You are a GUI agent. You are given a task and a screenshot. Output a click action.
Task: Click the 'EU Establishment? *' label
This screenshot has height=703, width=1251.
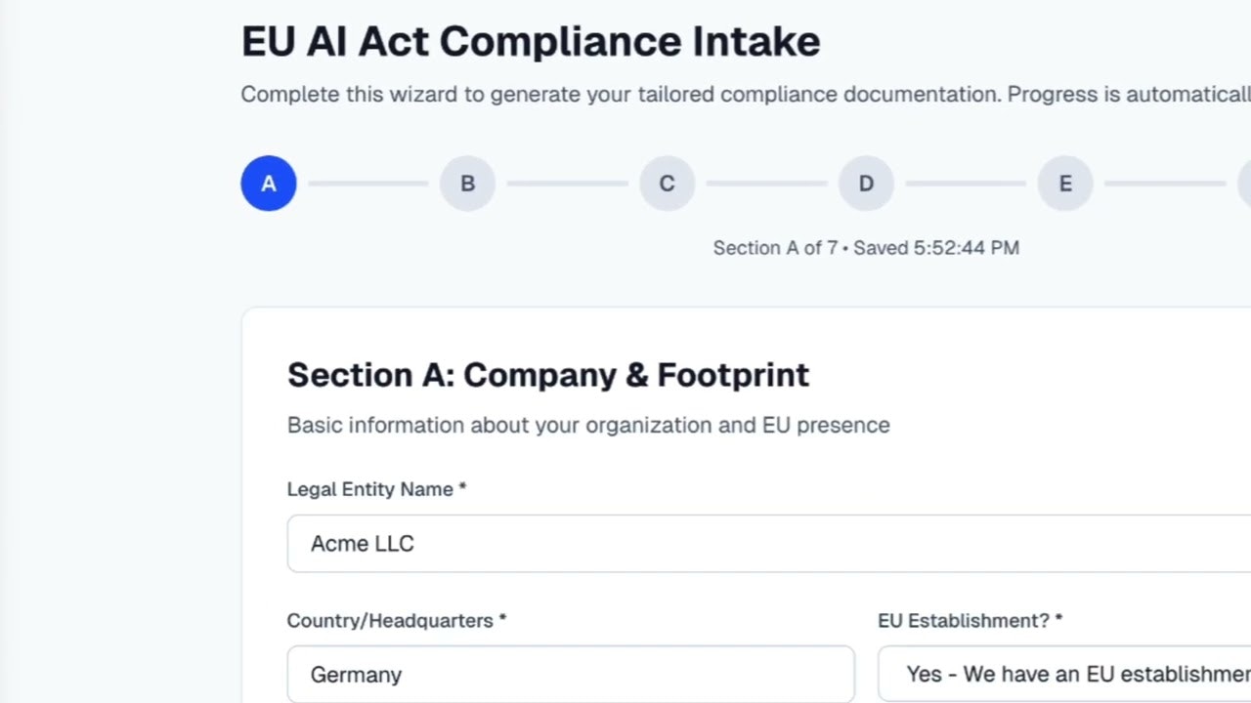970,621
